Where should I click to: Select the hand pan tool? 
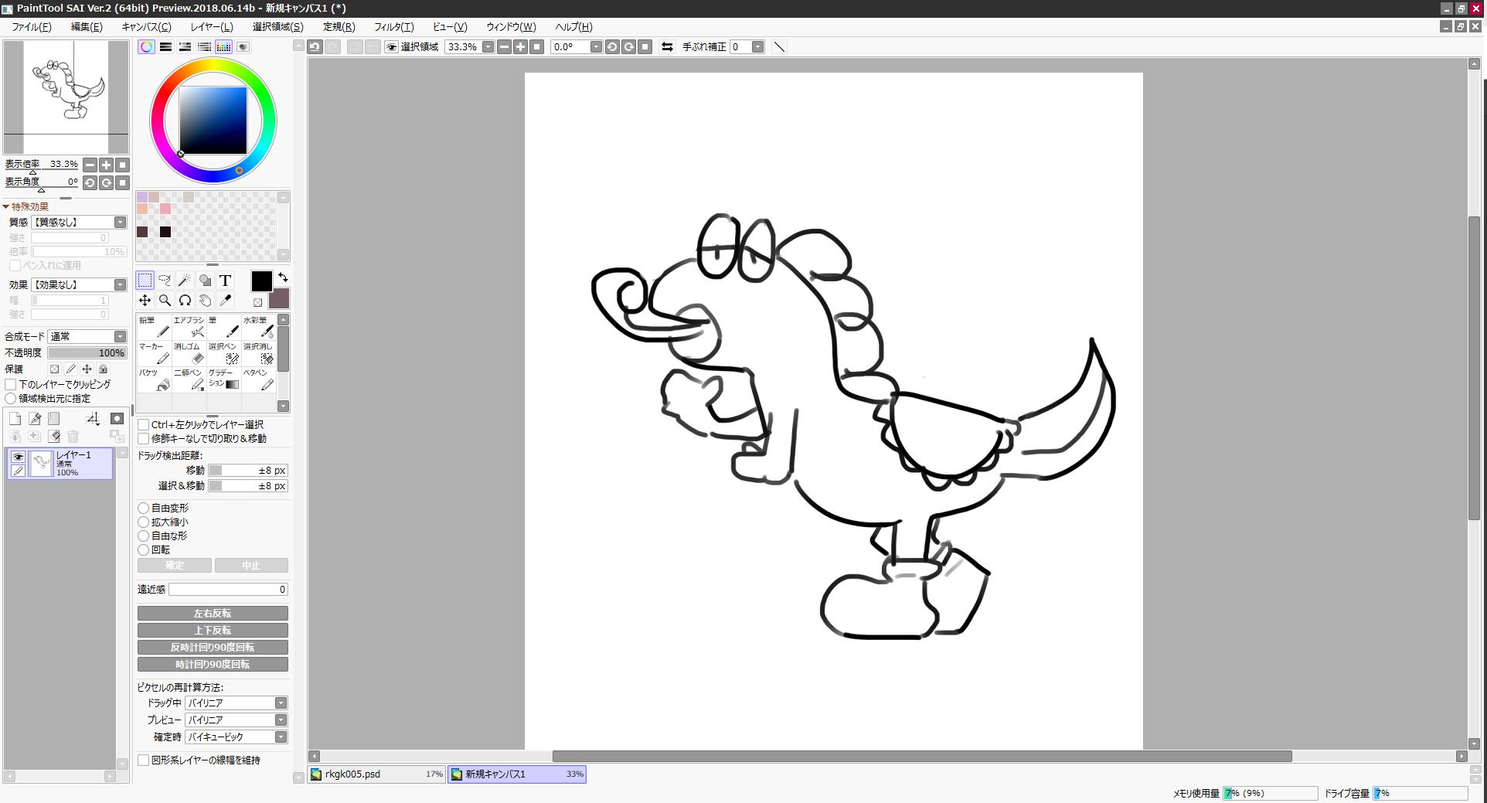click(x=205, y=300)
